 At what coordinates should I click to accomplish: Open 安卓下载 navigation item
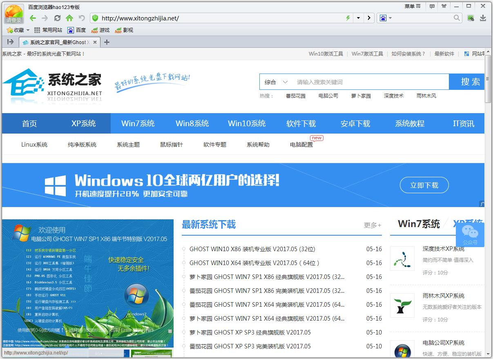point(355,123)
